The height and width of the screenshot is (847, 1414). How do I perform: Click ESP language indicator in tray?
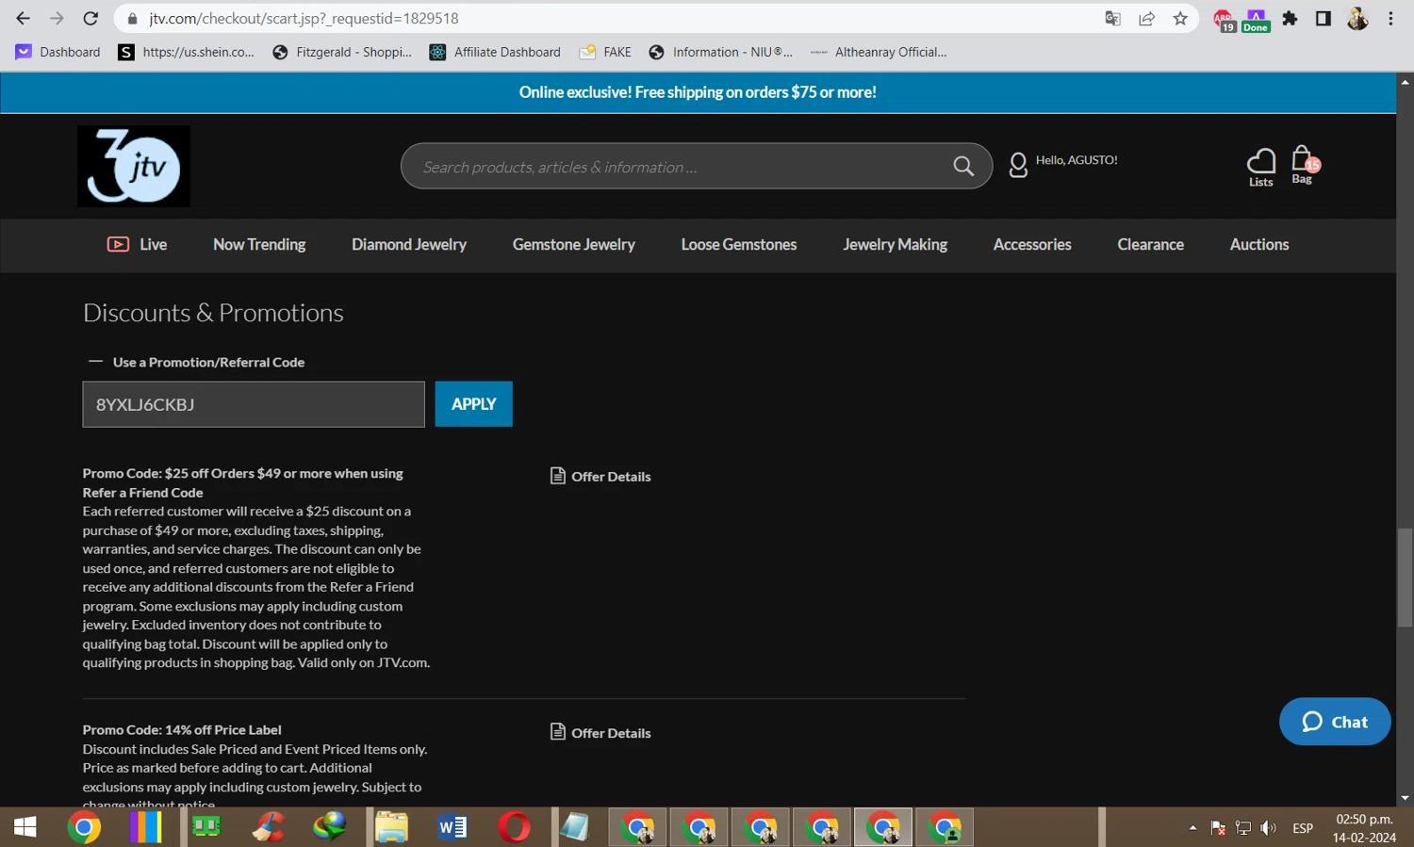coord(1303,828)
